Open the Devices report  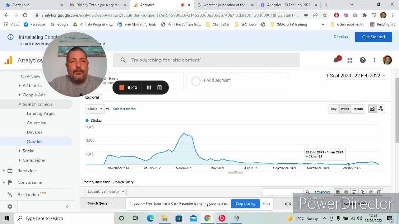point(35,132)
